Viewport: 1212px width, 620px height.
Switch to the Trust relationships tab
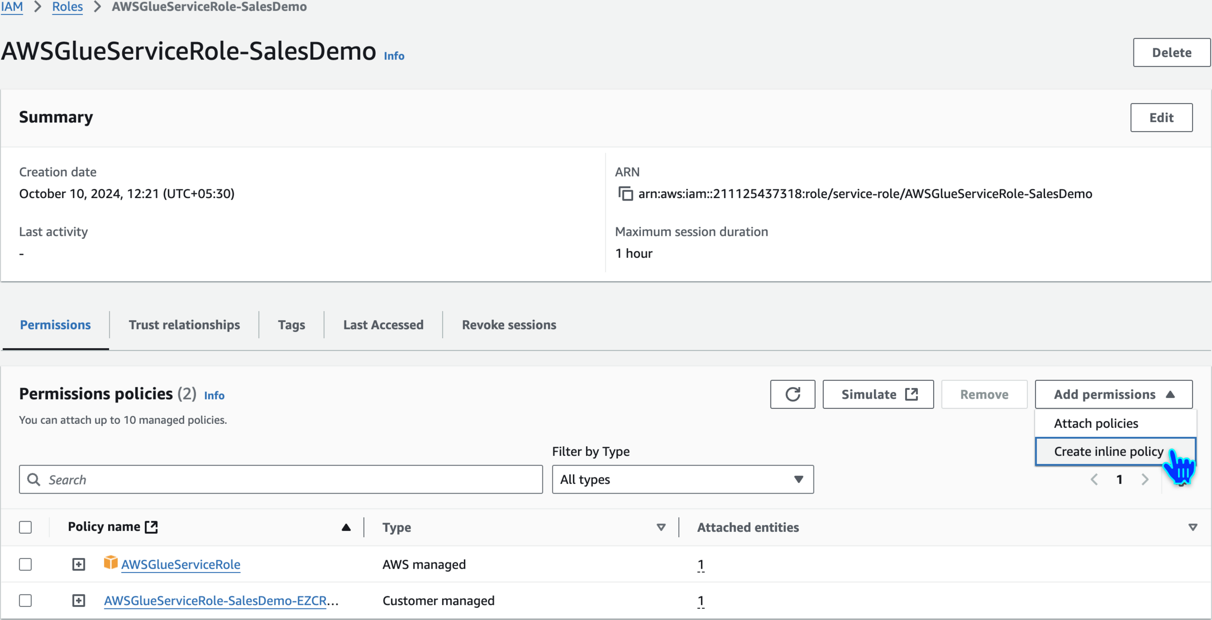184,325
